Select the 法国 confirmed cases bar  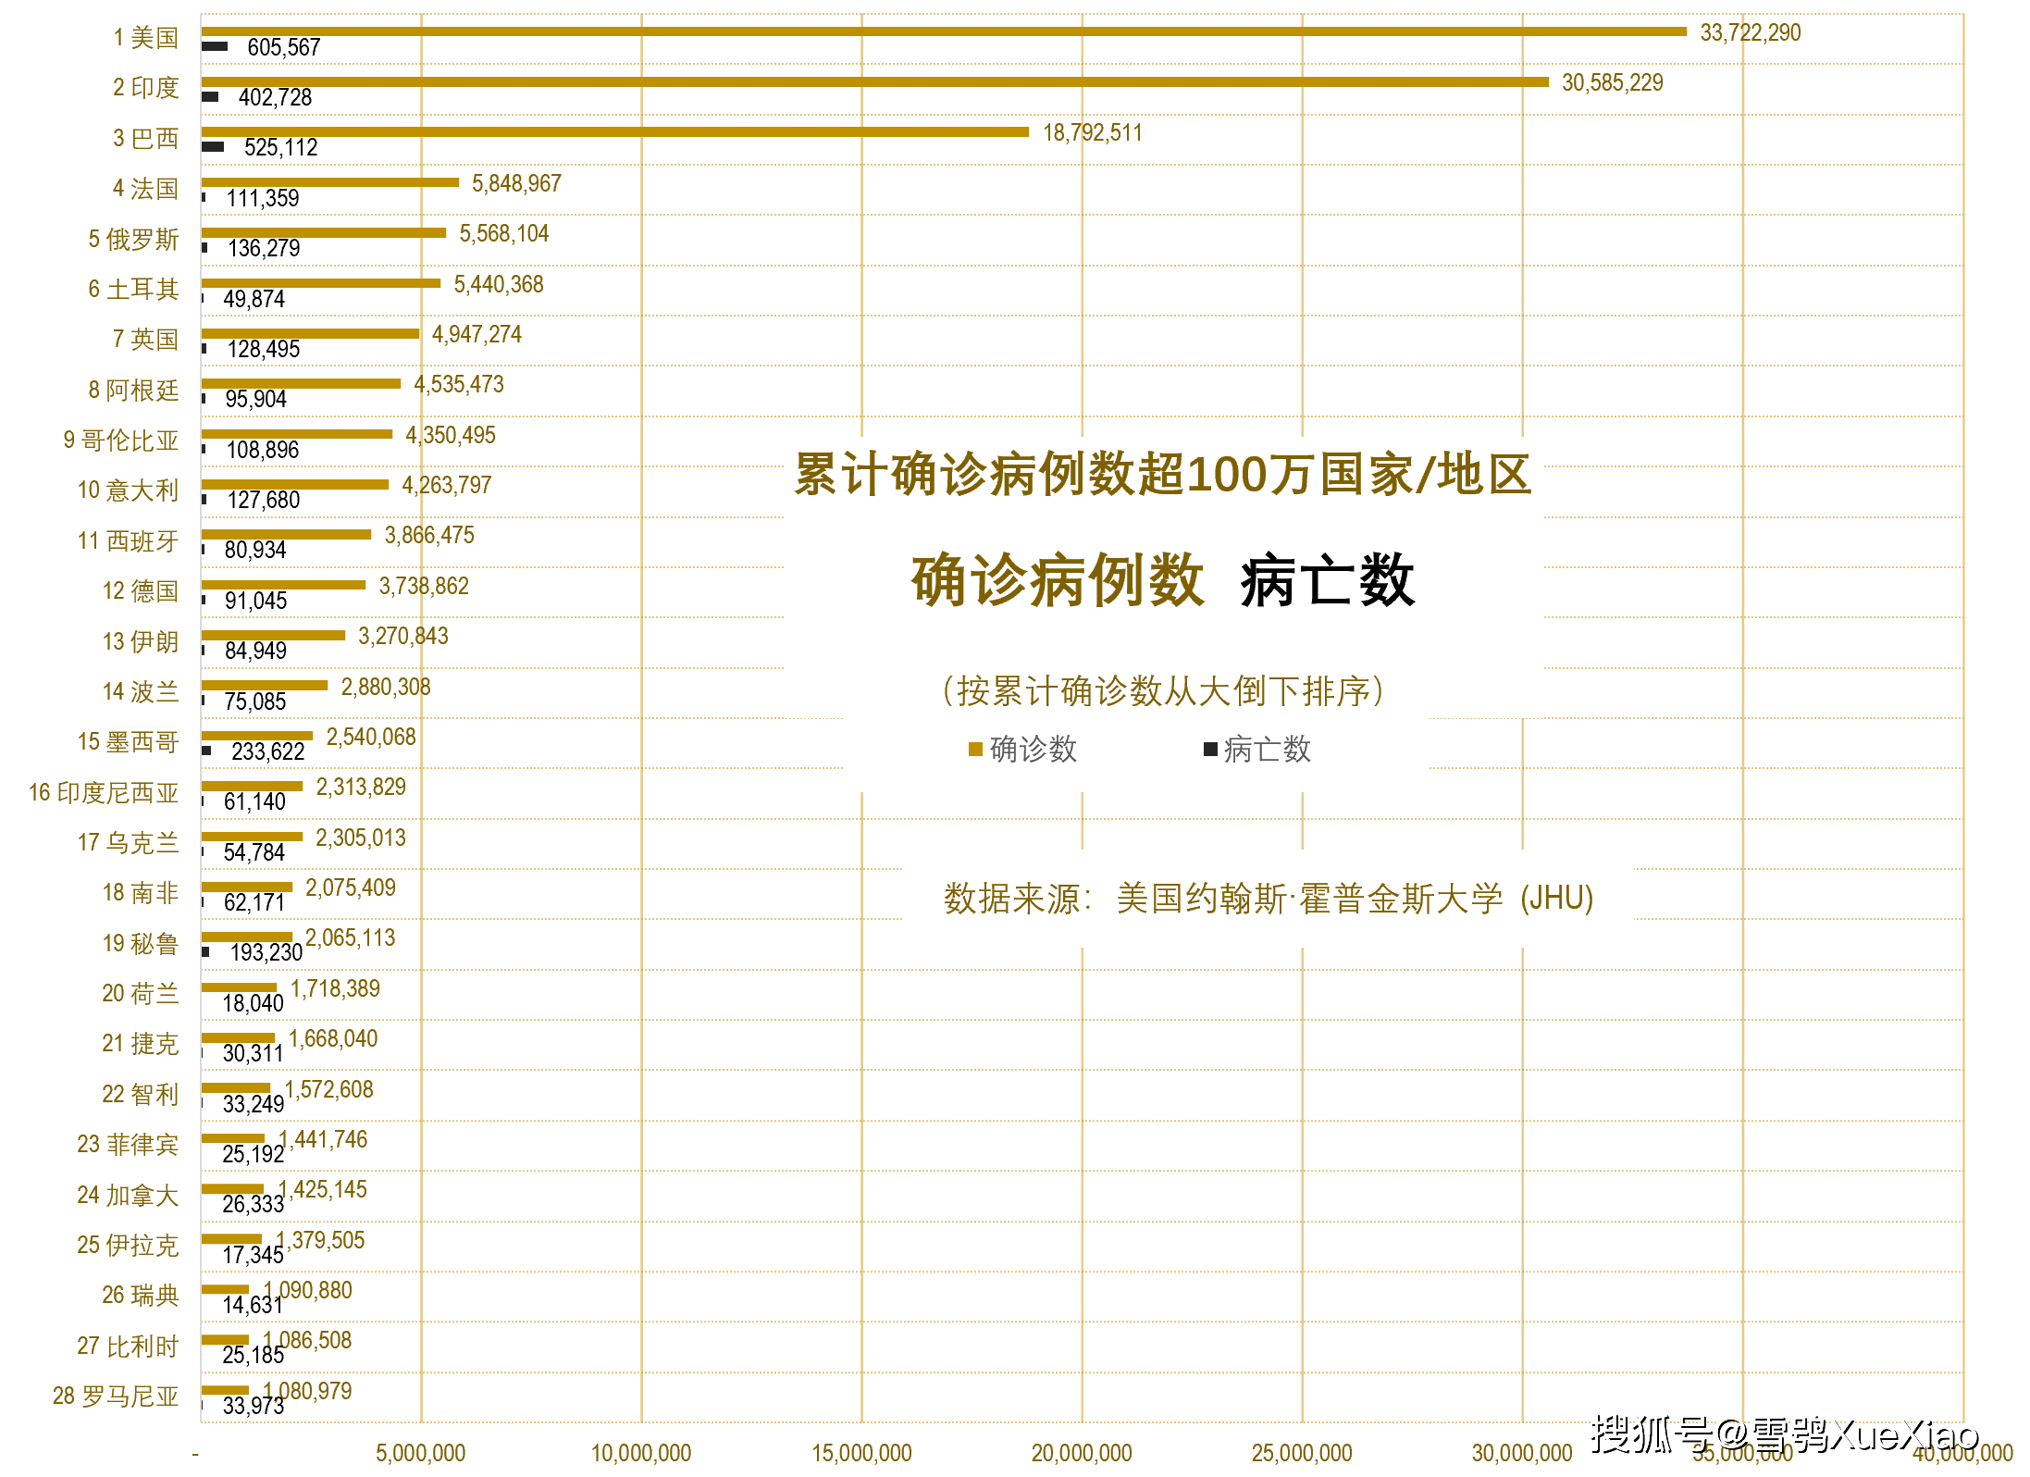(330, 182)
